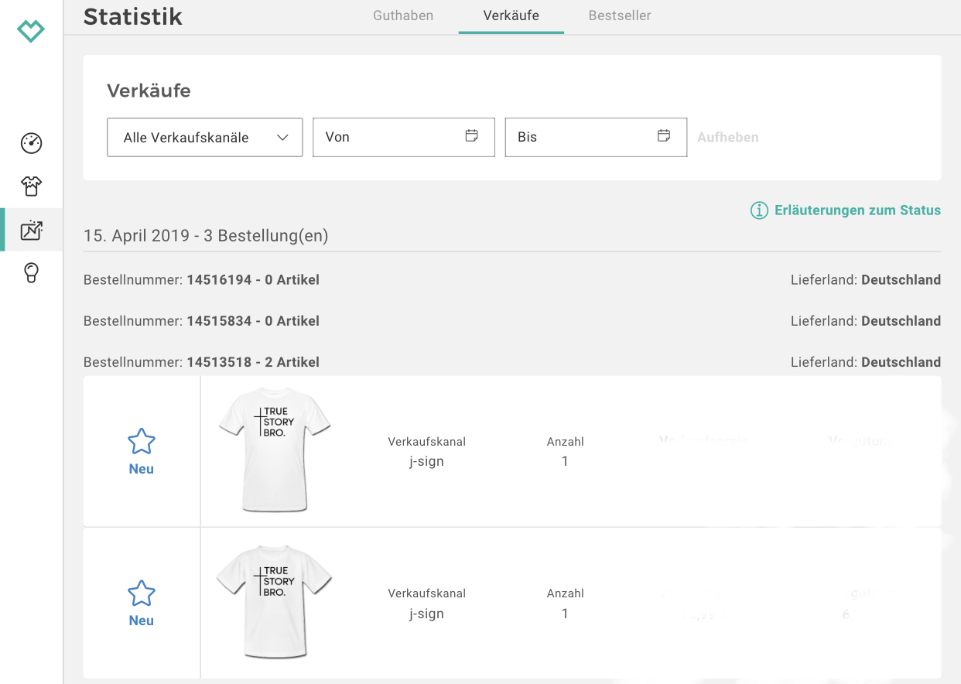Open the Alle Verkaufskanäle dropdown
961x684 pixels.
[204, 137]
